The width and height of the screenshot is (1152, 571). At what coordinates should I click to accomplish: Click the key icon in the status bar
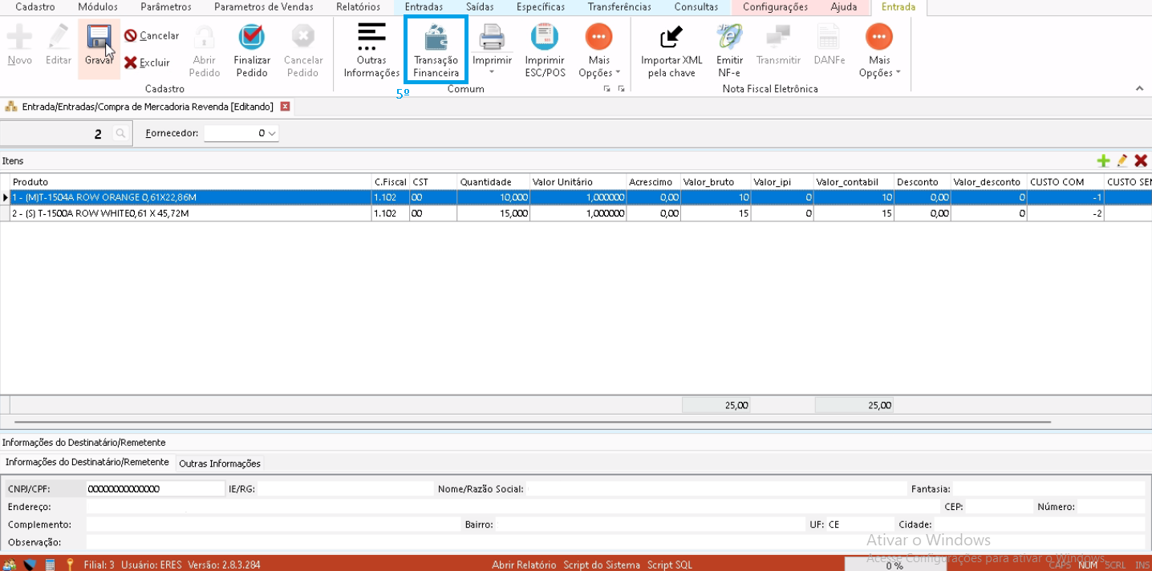(70, 565)
